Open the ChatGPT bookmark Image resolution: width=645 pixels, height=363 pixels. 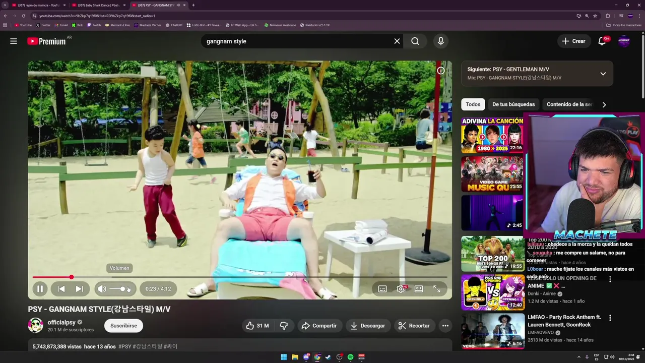coord(174,25)
